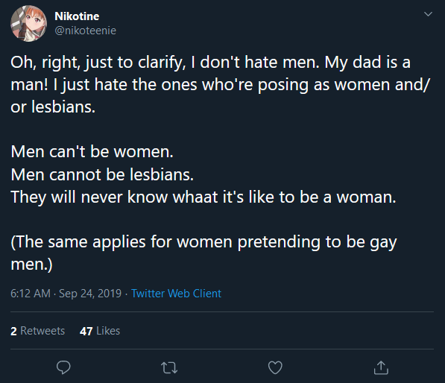Open Nikotine's profile picture avatar

click(x=28, y=24)
